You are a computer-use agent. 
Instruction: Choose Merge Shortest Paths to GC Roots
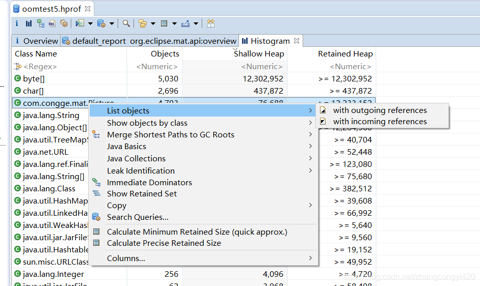[170, 135]
